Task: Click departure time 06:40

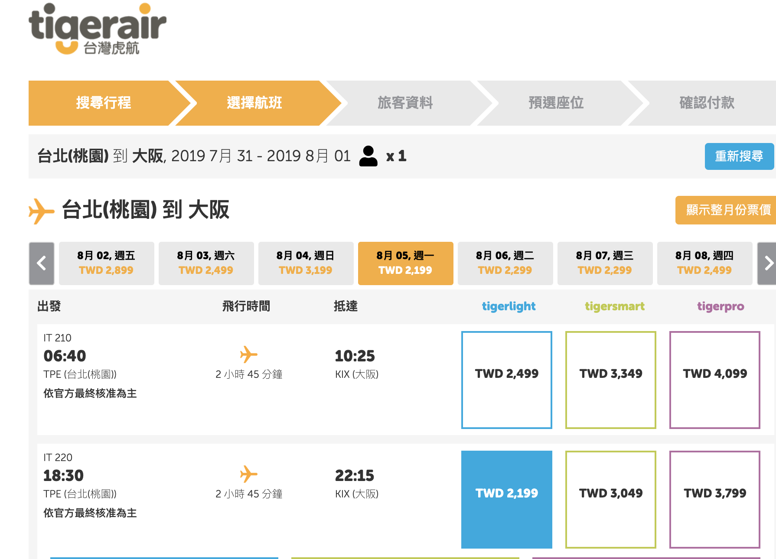Action: click(65, 356)
